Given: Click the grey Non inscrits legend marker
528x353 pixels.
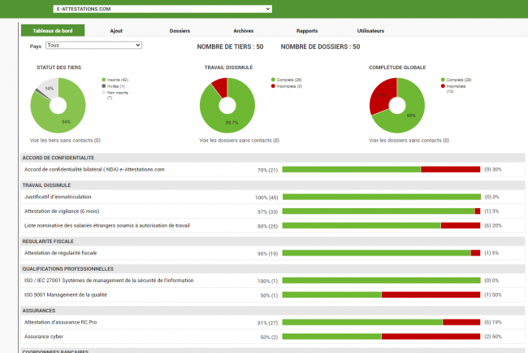Looking at the screenshot, I should pyautogui.click(x=104, y=92).
